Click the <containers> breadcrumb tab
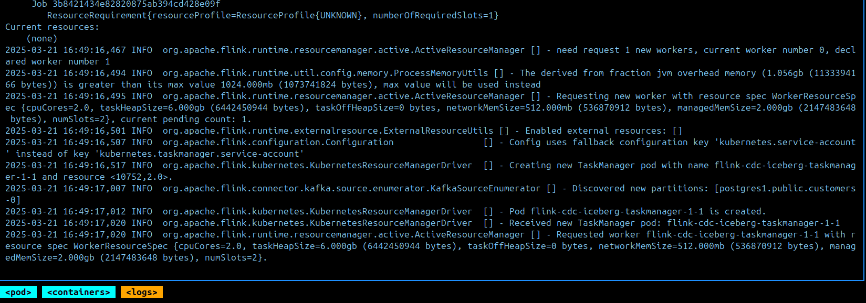 click(78, 292)
